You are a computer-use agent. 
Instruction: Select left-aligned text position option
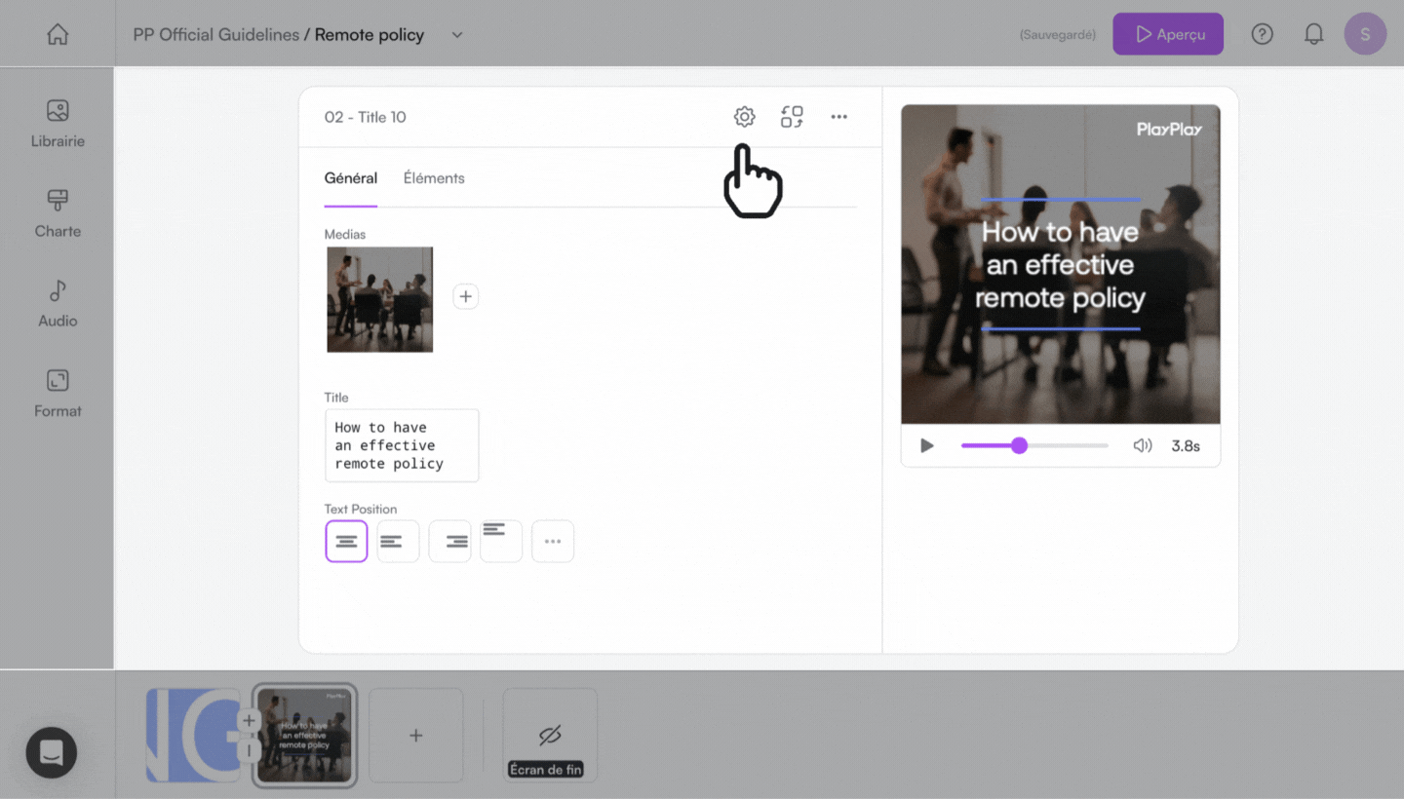click(398, 541)
